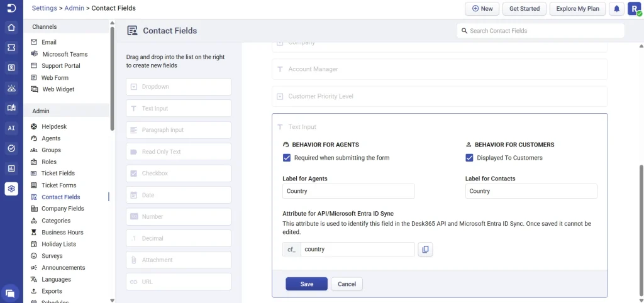Open Languages page
The width and height of the screenshot is (644, 303).
[56, 279]
